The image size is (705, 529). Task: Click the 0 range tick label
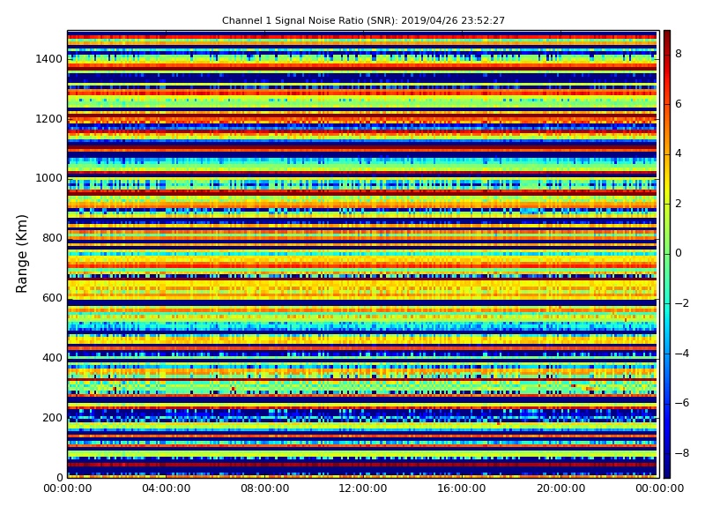(x=60, y=477)
